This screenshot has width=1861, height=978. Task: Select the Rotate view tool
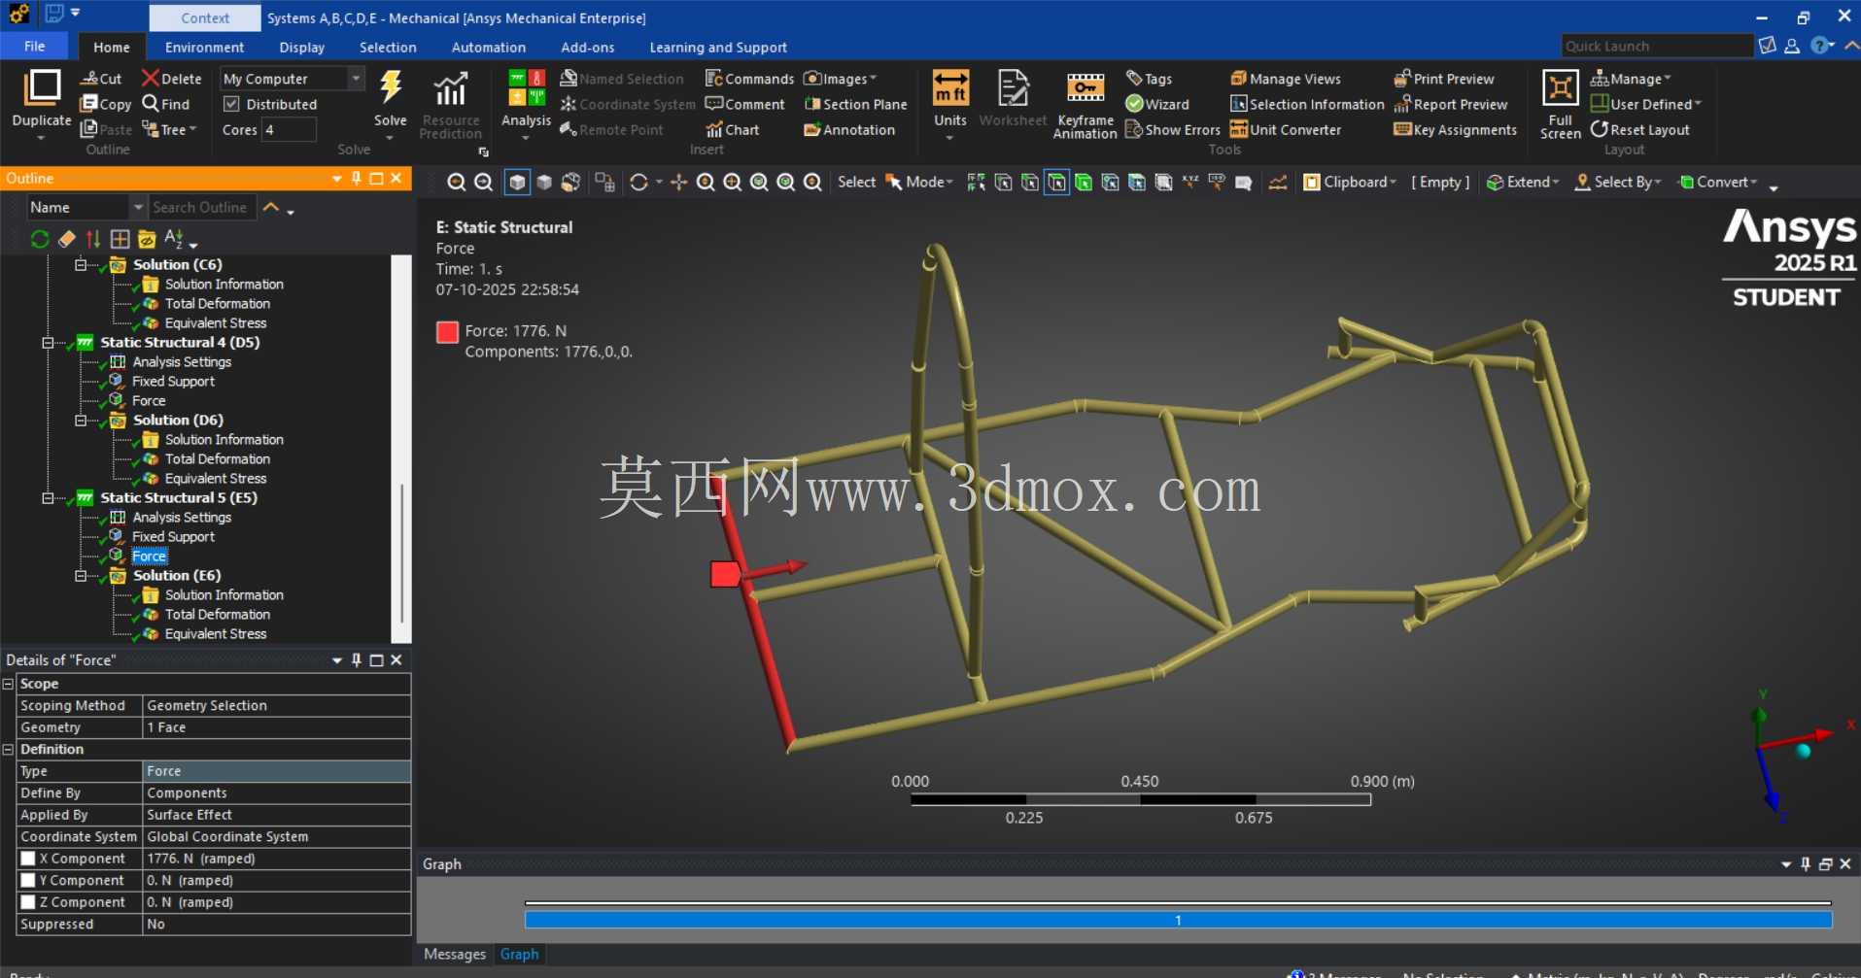[638, 182]
